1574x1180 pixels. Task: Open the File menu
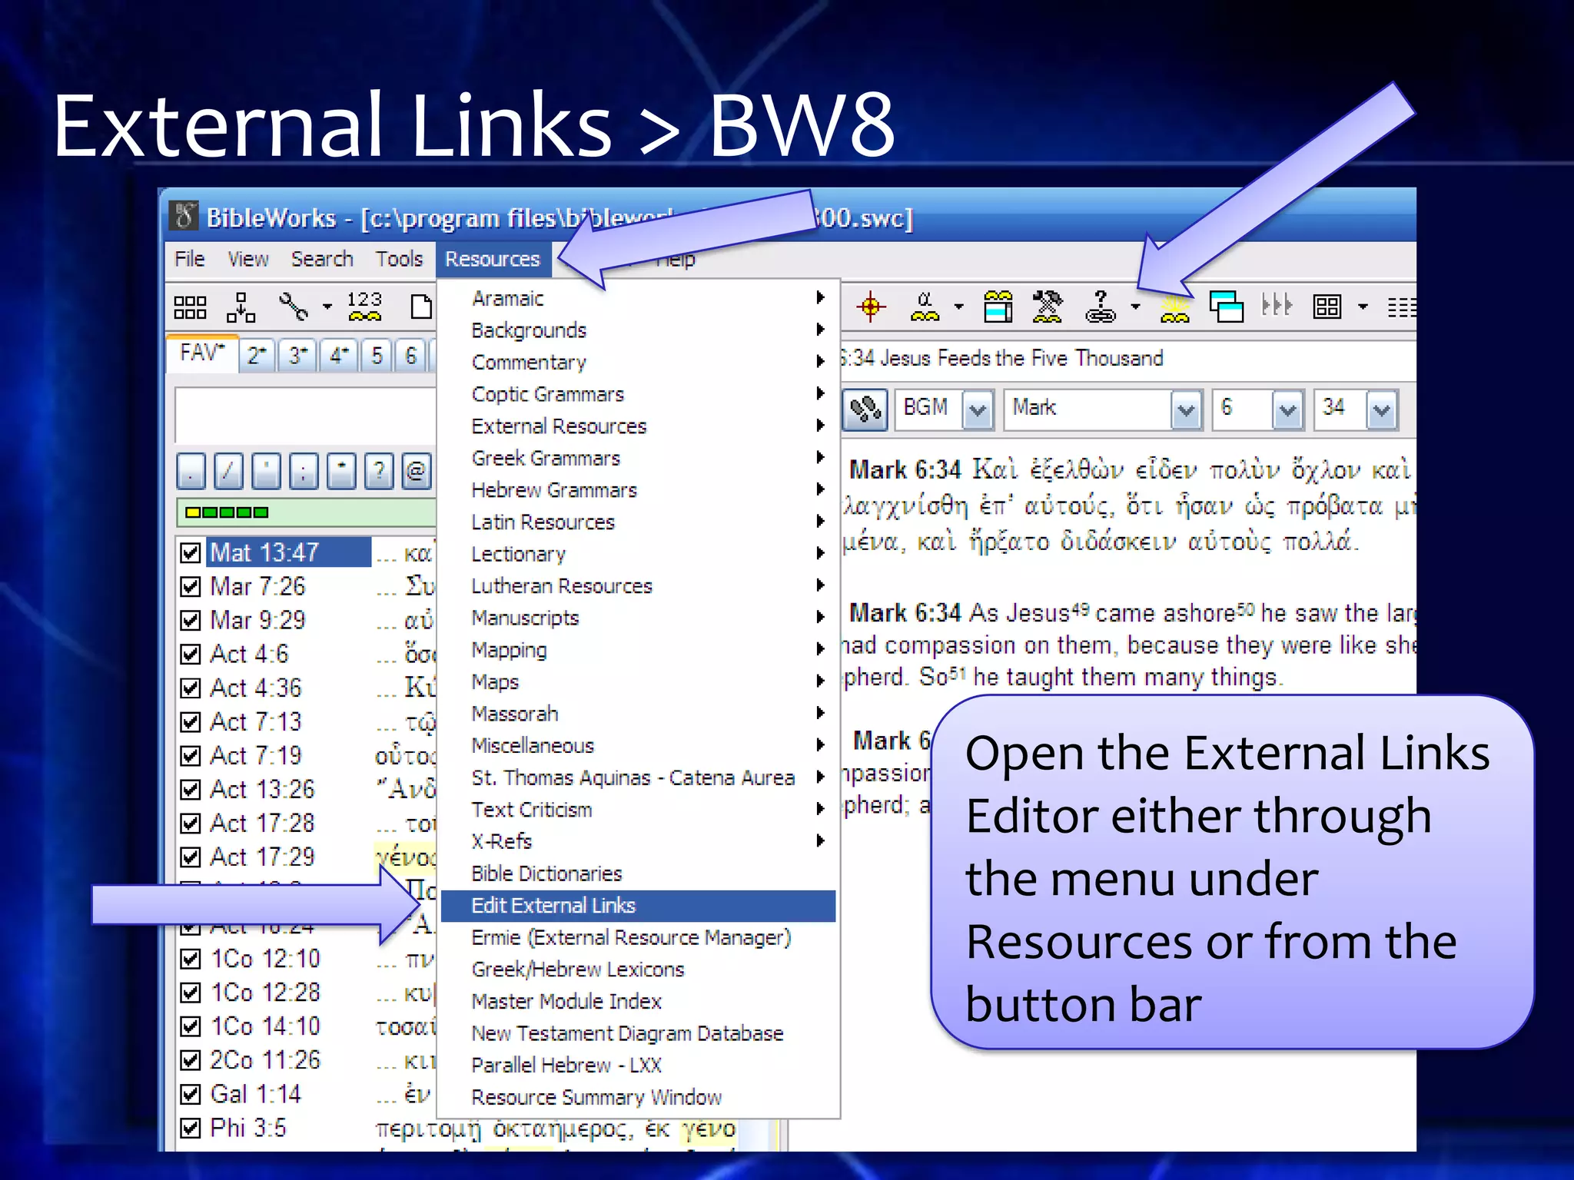coord(190,259)
